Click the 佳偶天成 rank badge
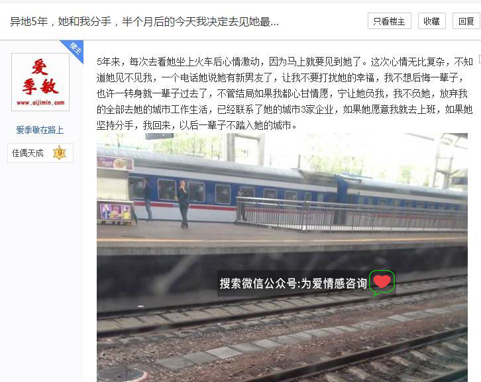481x382 pixels. pos(40,153)
